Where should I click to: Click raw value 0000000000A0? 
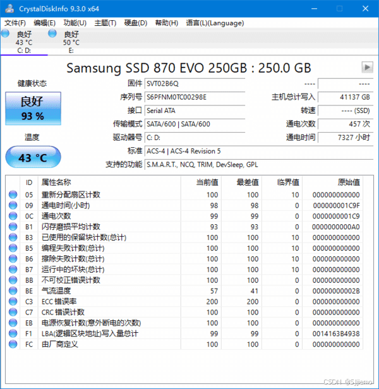(336, 227)
